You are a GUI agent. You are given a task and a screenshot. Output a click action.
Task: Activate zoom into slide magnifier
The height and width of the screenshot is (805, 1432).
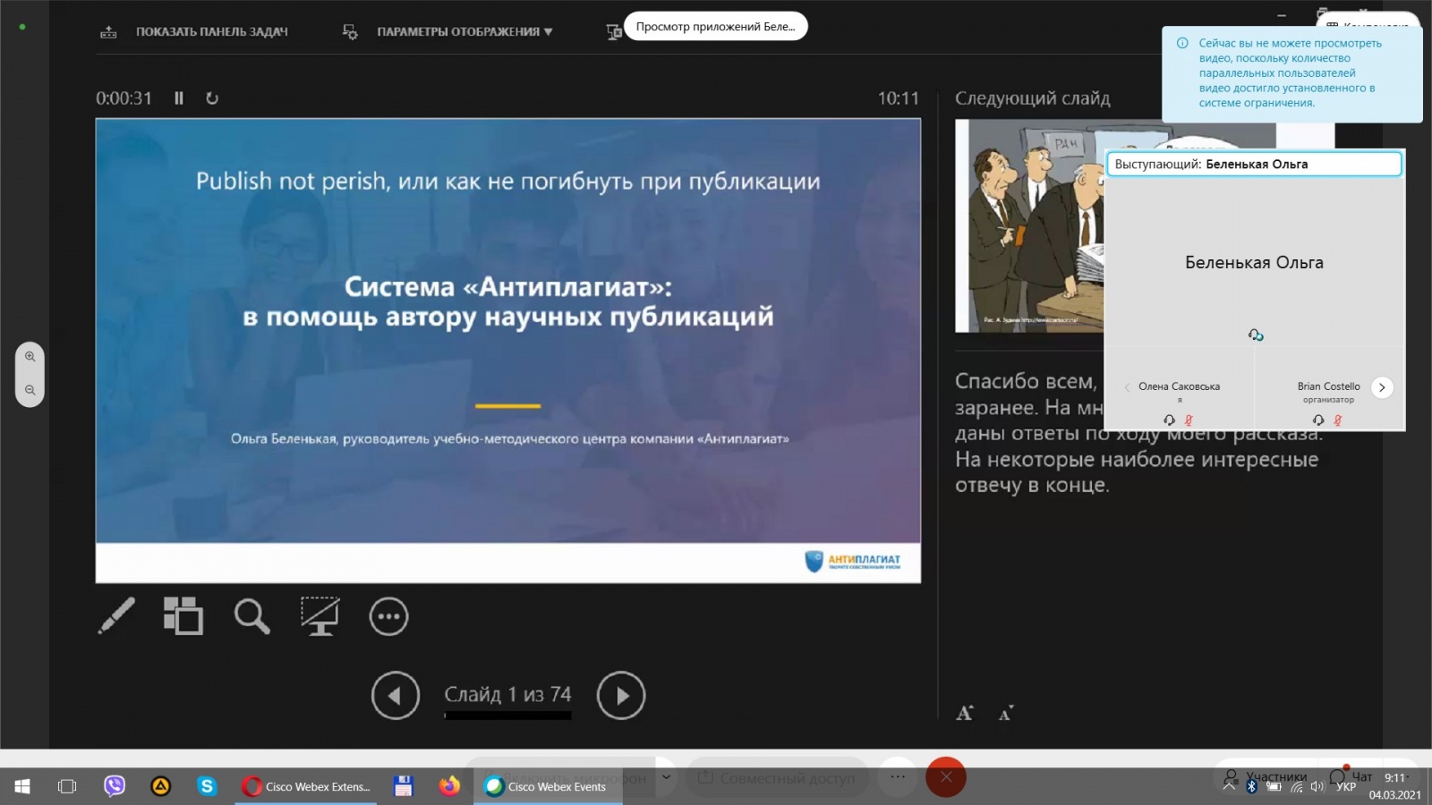[x=251, y=616]
